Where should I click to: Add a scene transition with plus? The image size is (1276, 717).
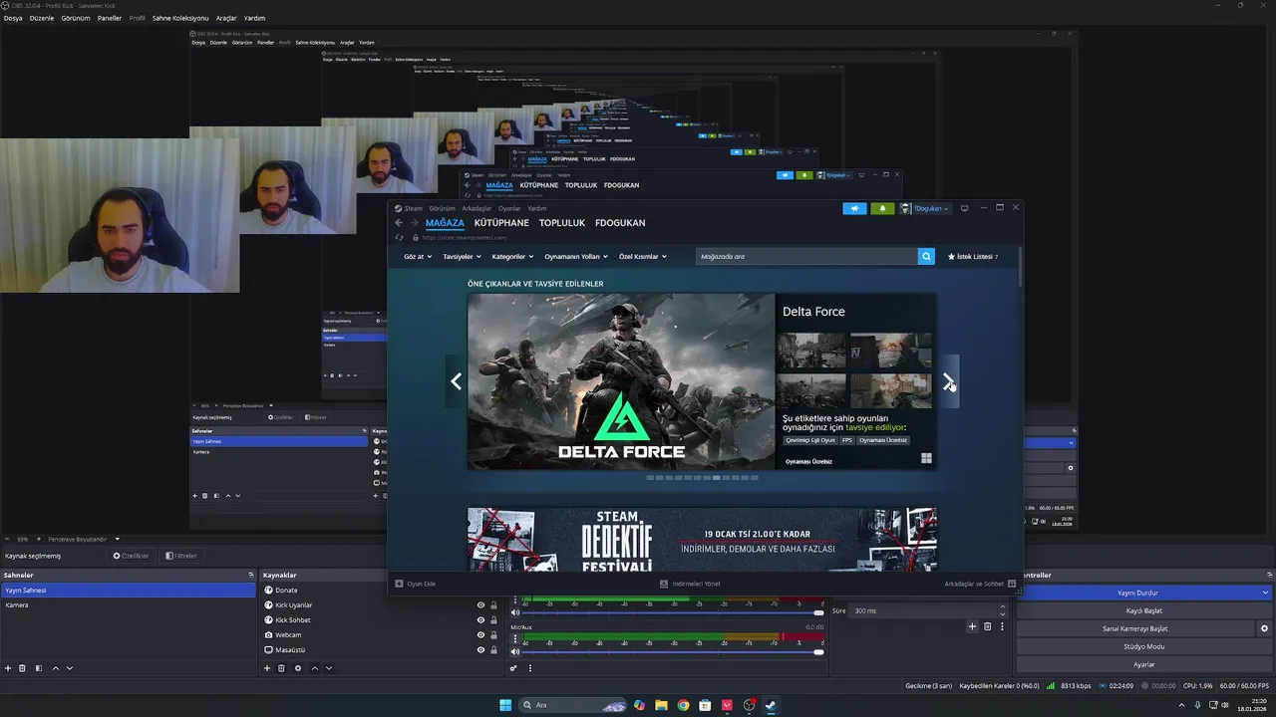(x=972, y=626)
